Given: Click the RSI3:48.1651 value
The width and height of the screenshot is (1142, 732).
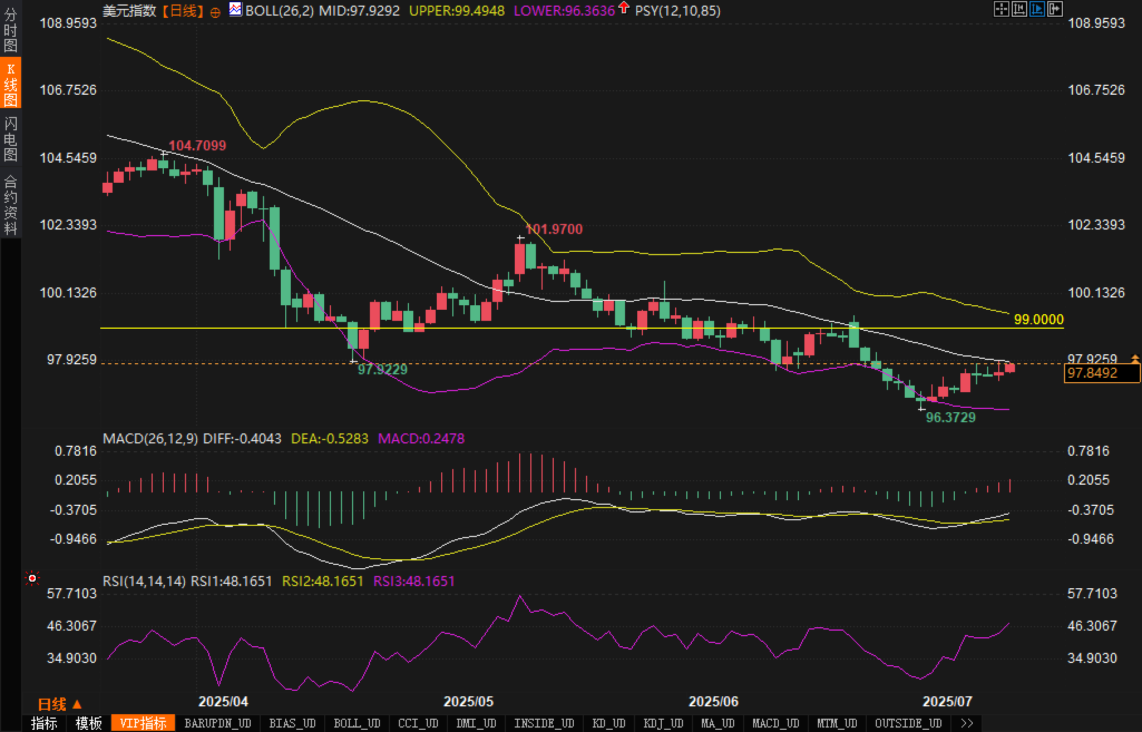Looking at the screenshot, I should [x=414, y=581].
